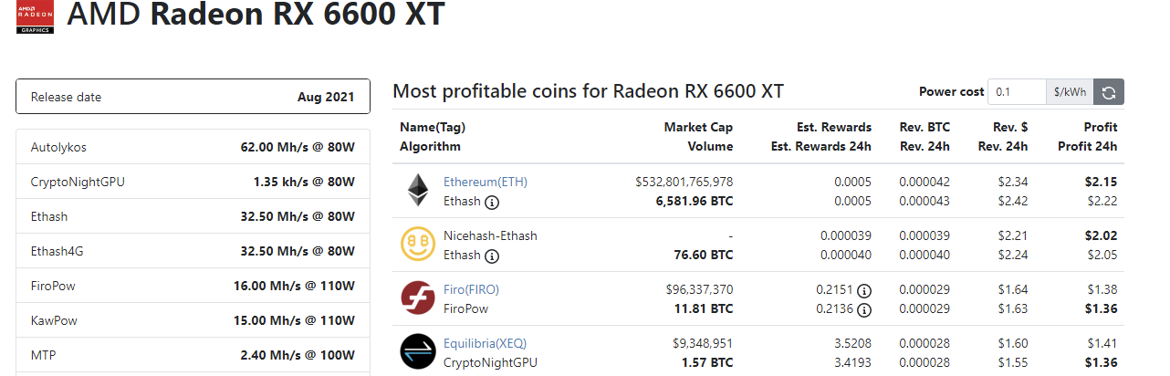Click info icon next to Ethereum's Ethash
The image size is (1170, 376).
coord(492,202)
